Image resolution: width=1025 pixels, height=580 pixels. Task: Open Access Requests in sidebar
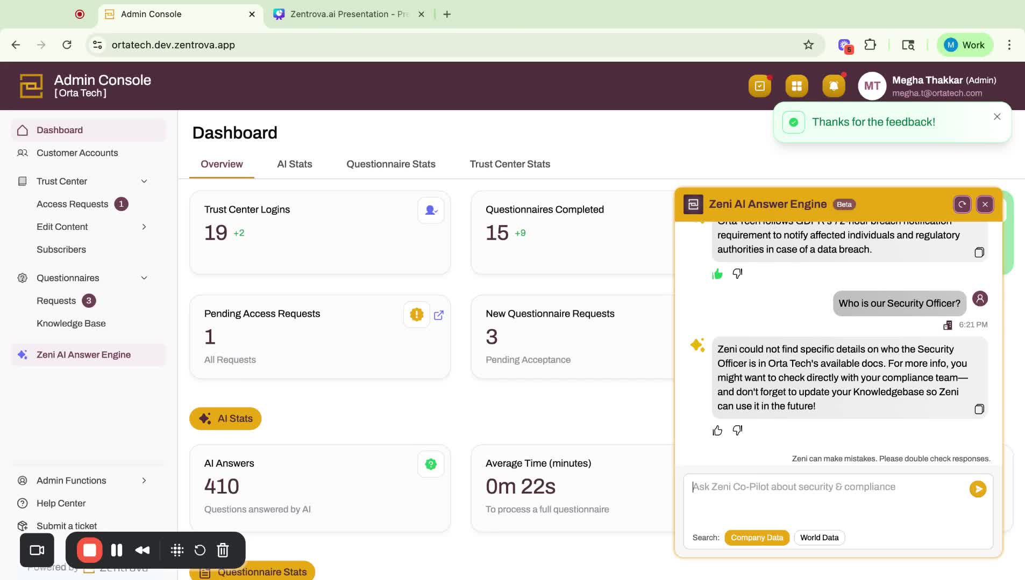pos(73,204)
